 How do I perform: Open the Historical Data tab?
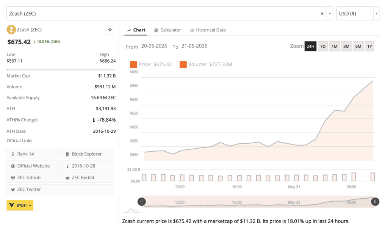click(208, 30)
